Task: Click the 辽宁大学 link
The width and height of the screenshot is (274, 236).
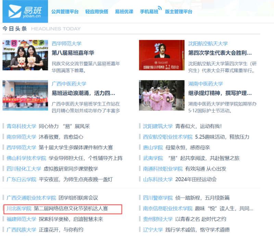Action: (x=152, y=230)
